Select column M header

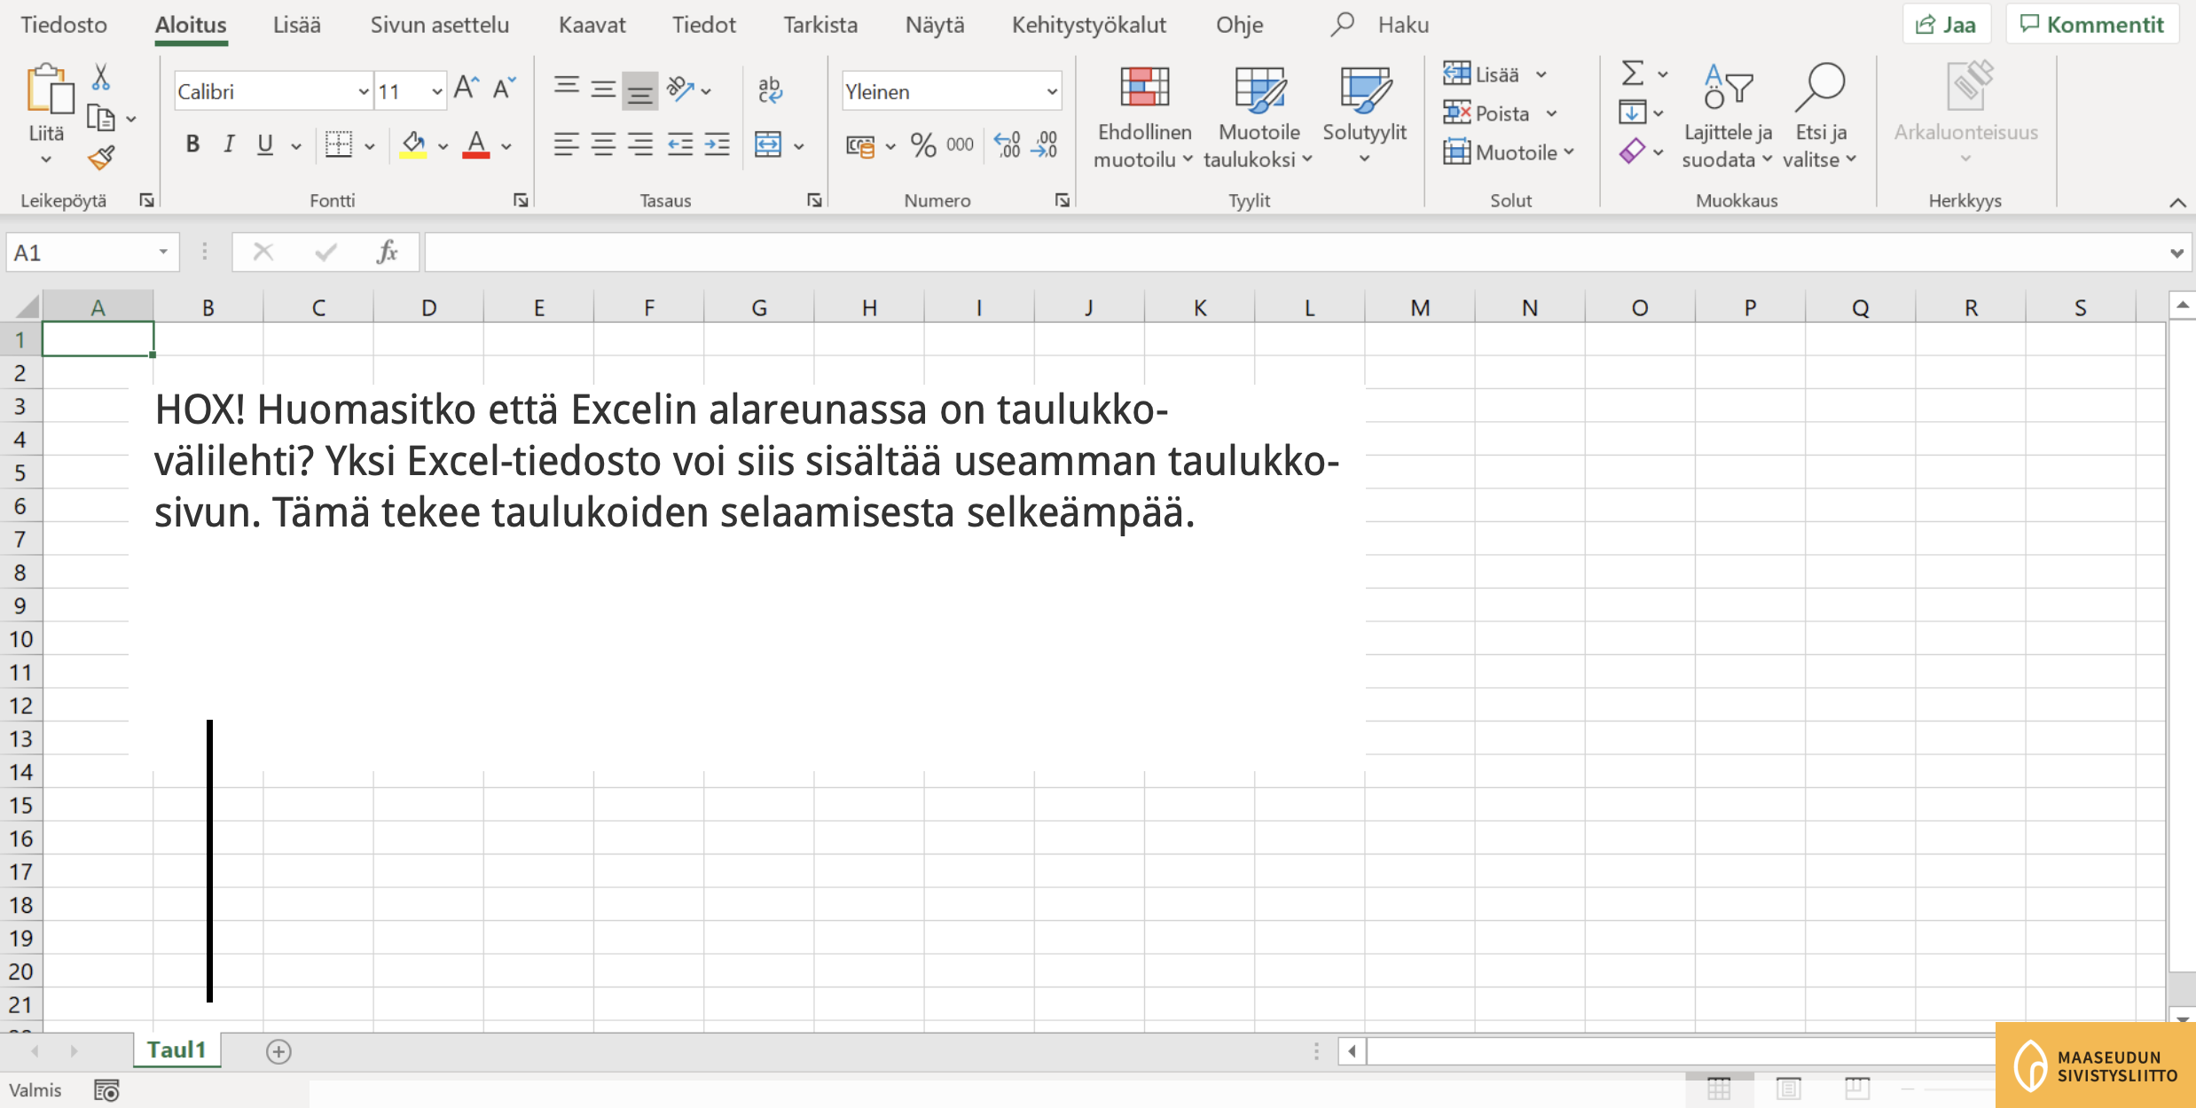(1420, 308)
